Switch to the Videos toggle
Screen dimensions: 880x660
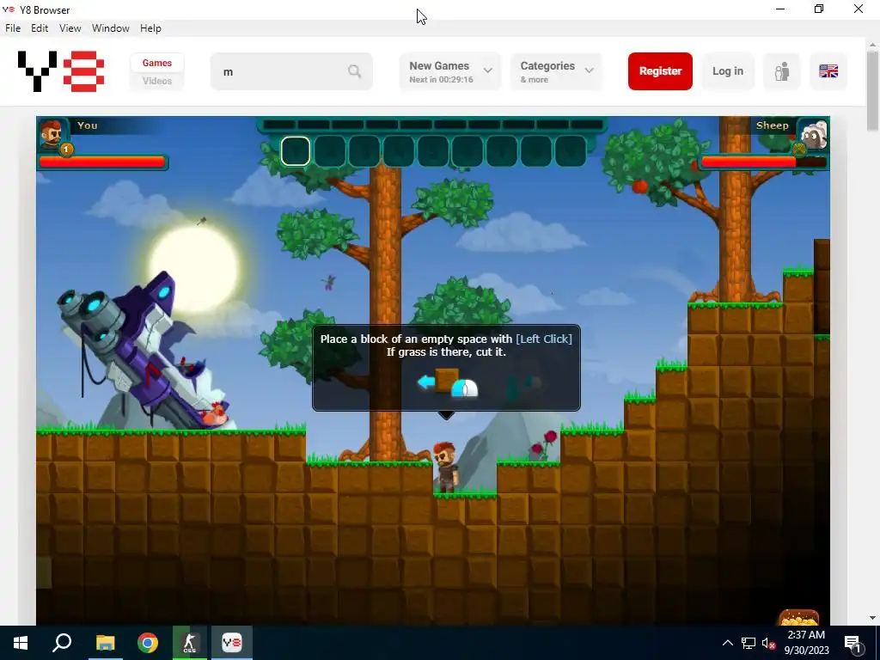tap(157, 81)
